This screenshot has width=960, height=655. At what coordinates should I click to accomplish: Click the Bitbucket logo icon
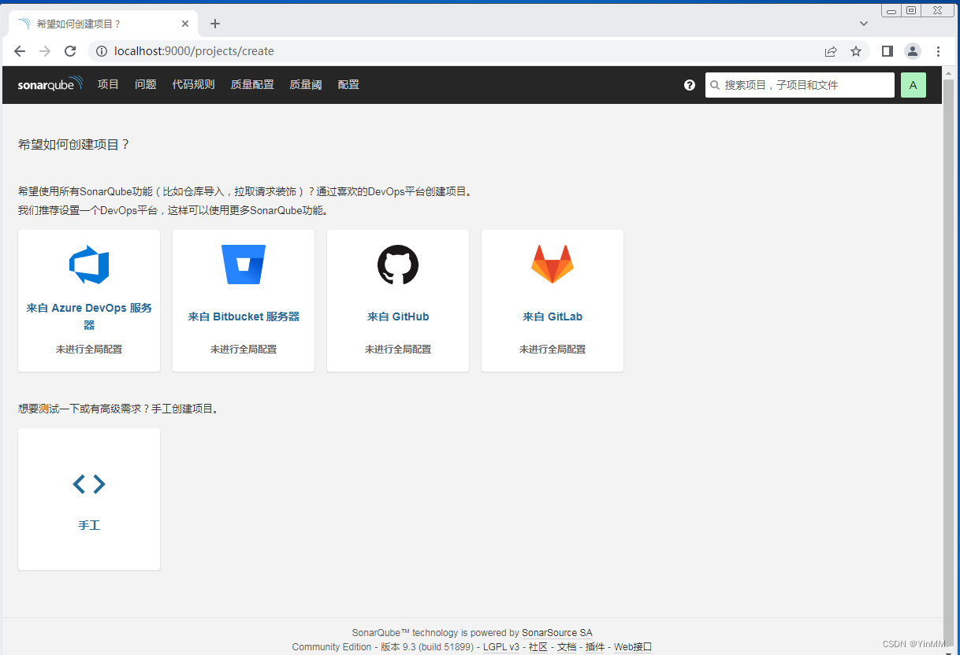244,265
